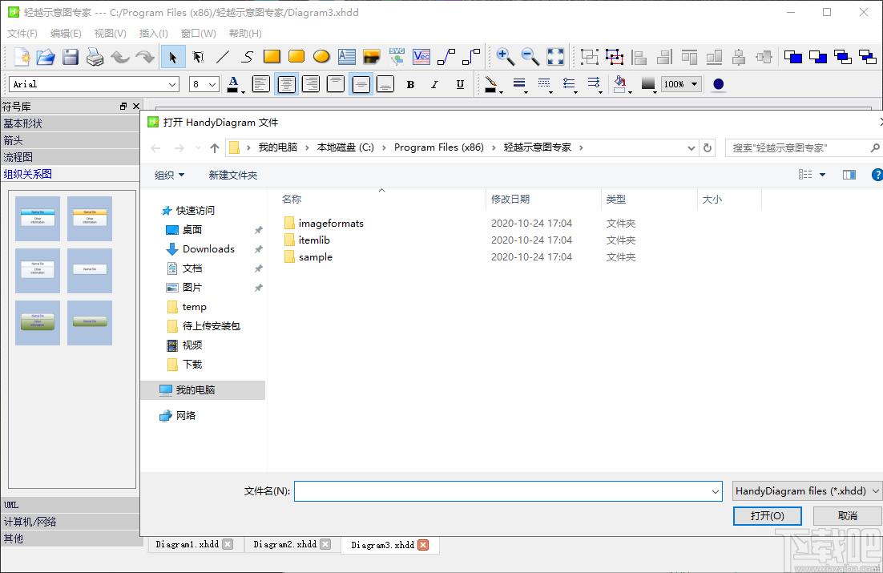
Task: Toggle top vertical text alignment
Action: pyautogui.click(x=336, y=84)
